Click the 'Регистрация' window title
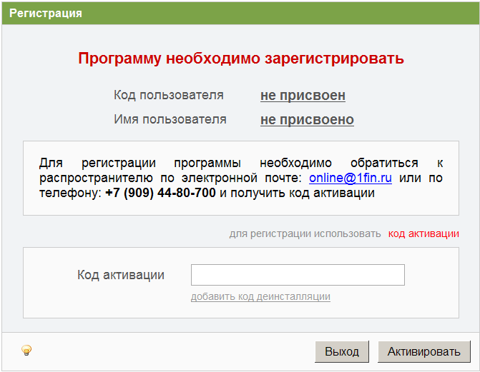This screenshot has height=372, width=480. 46,13
